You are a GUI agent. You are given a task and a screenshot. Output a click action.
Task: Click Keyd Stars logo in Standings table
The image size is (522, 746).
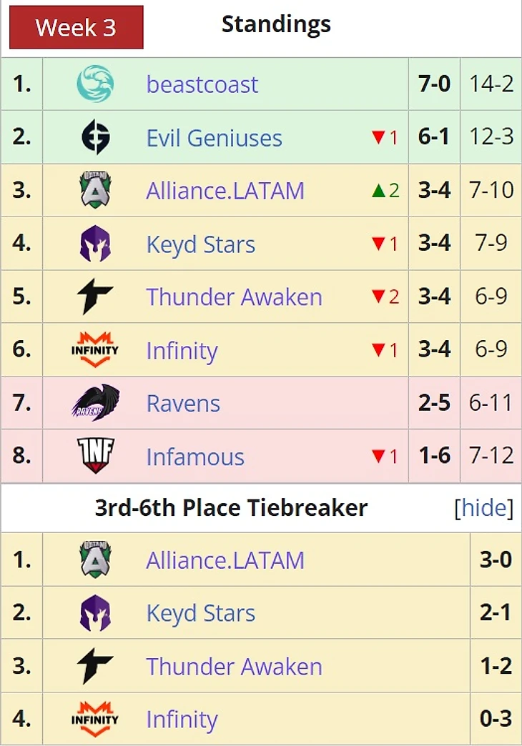pyautogui.click(x=95, y=244)
